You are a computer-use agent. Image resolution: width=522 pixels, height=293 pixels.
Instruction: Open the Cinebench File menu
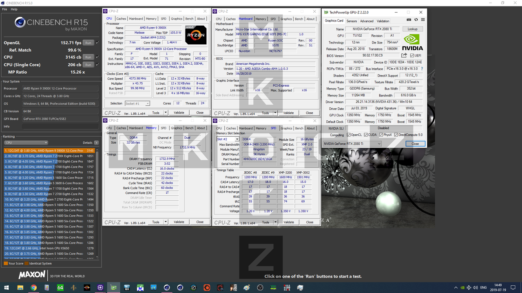(5, 9)
